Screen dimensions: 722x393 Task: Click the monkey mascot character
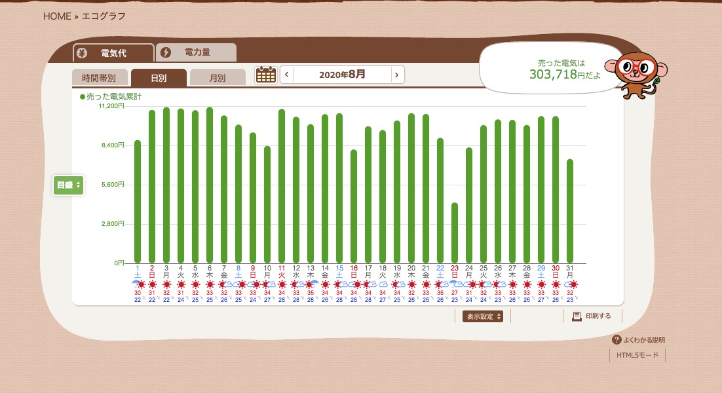click(x=636, y=75)
